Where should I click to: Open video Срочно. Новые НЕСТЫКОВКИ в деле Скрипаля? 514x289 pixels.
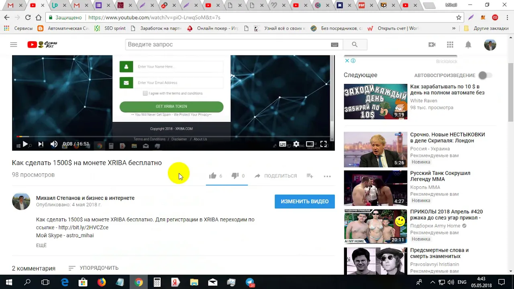(x=447, y=138)
